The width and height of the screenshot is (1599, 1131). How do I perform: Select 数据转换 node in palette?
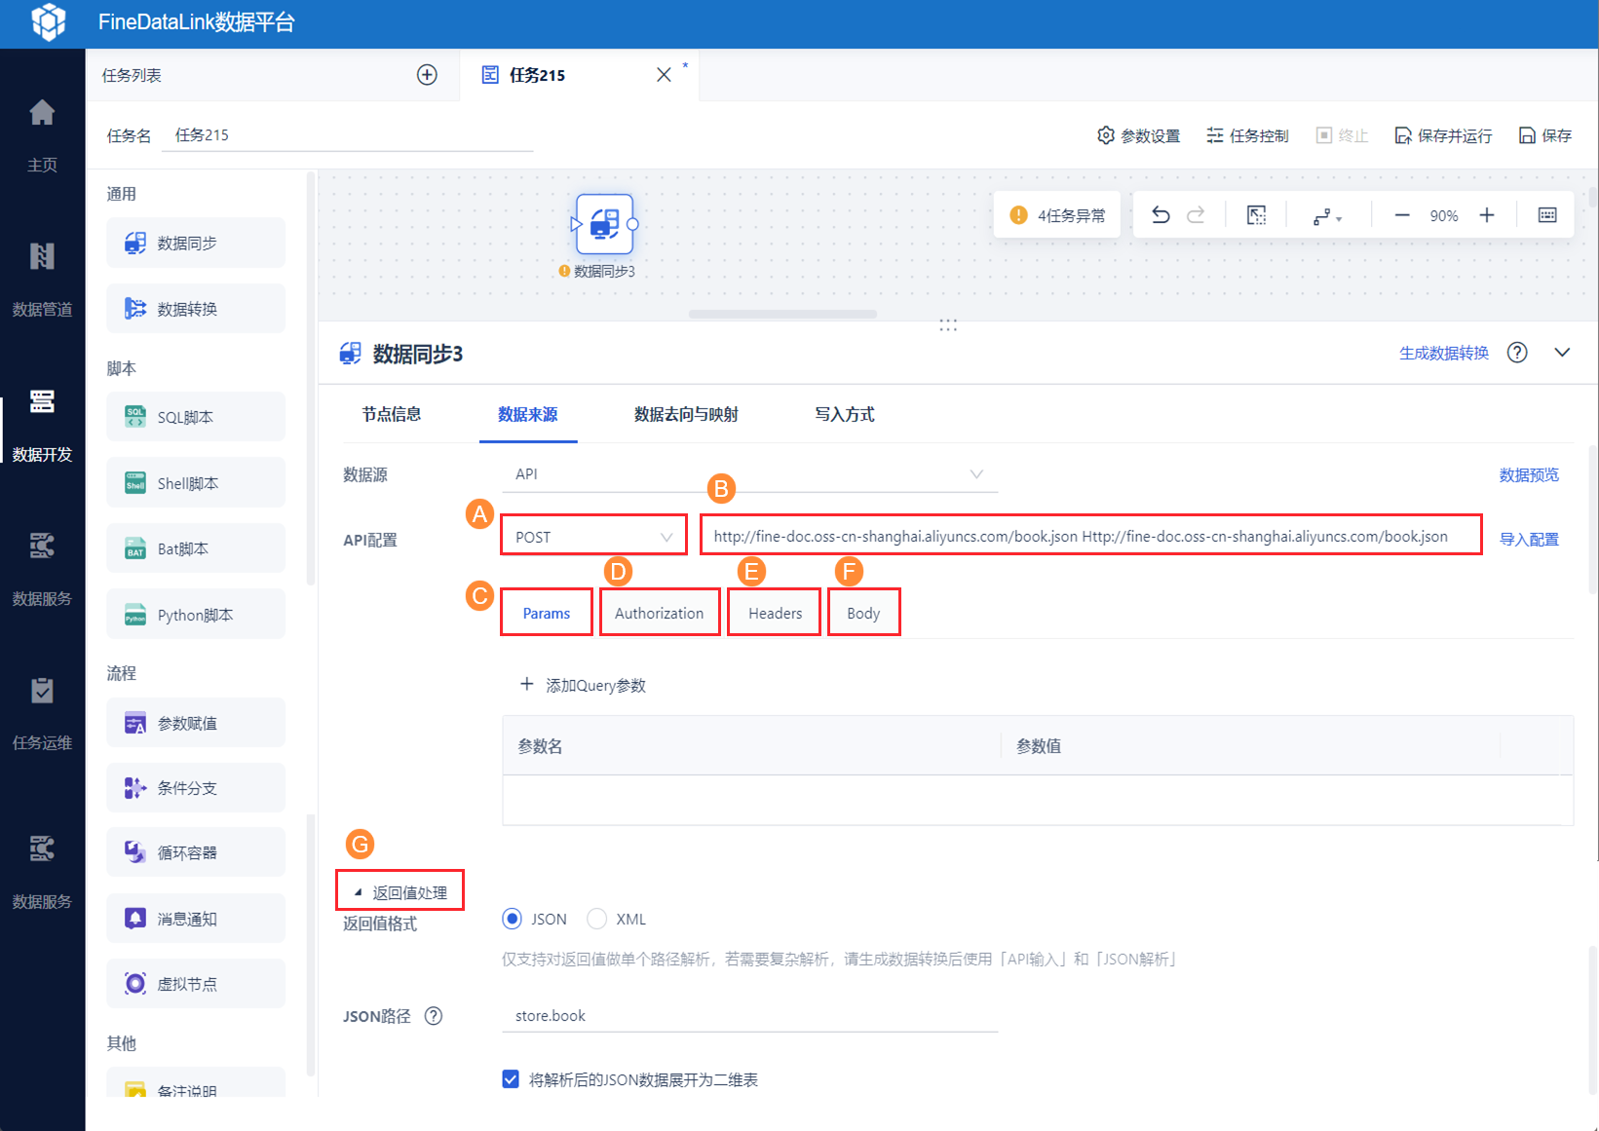click(196, 309)
